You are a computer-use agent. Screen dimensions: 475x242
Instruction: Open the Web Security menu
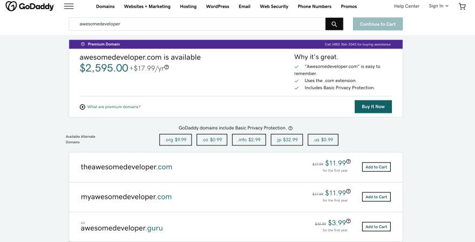coord(274,6)
